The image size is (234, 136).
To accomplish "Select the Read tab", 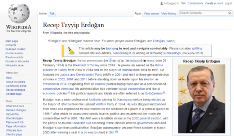I will [138, 13].
